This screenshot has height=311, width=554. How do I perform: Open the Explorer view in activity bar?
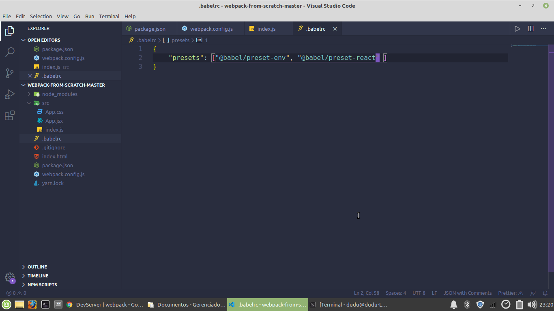(10, 31)
